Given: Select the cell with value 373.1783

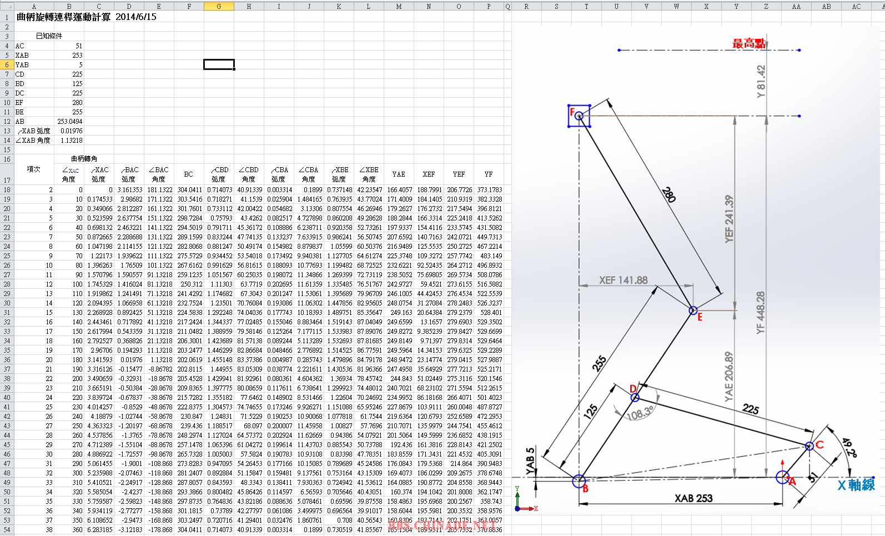Looking at the screenshot, I should click(489, 189).
